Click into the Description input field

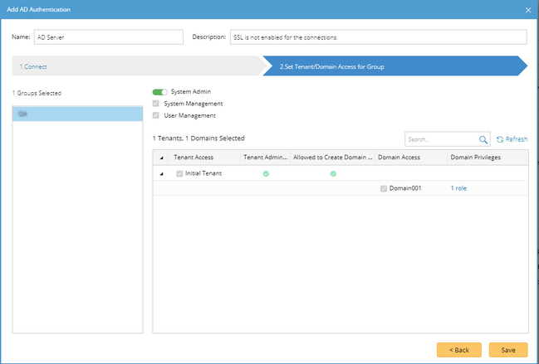[x=378, y=37]
